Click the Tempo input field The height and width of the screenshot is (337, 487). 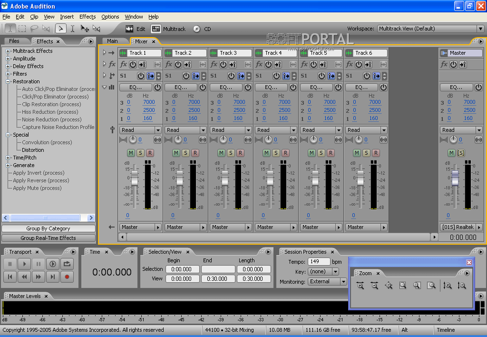pos(319,262)
